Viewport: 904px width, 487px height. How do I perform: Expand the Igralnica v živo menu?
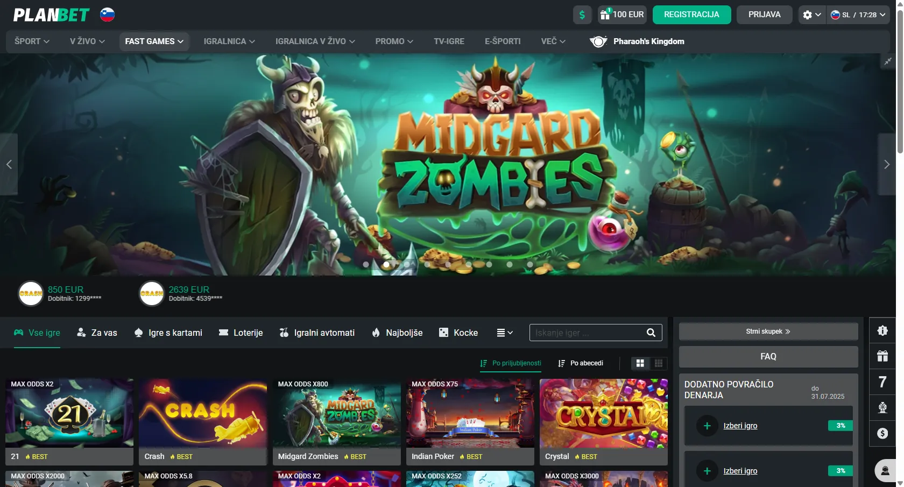click(315, 41)
